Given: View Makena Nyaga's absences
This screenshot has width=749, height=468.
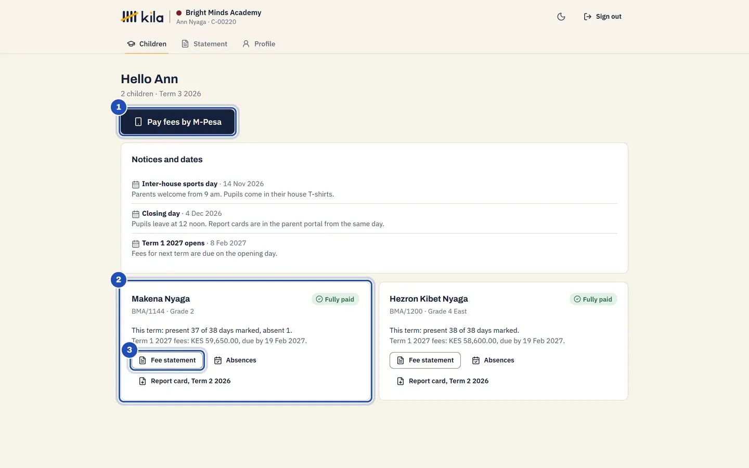Looking at the screenshot, I should (x=235, y=360).
